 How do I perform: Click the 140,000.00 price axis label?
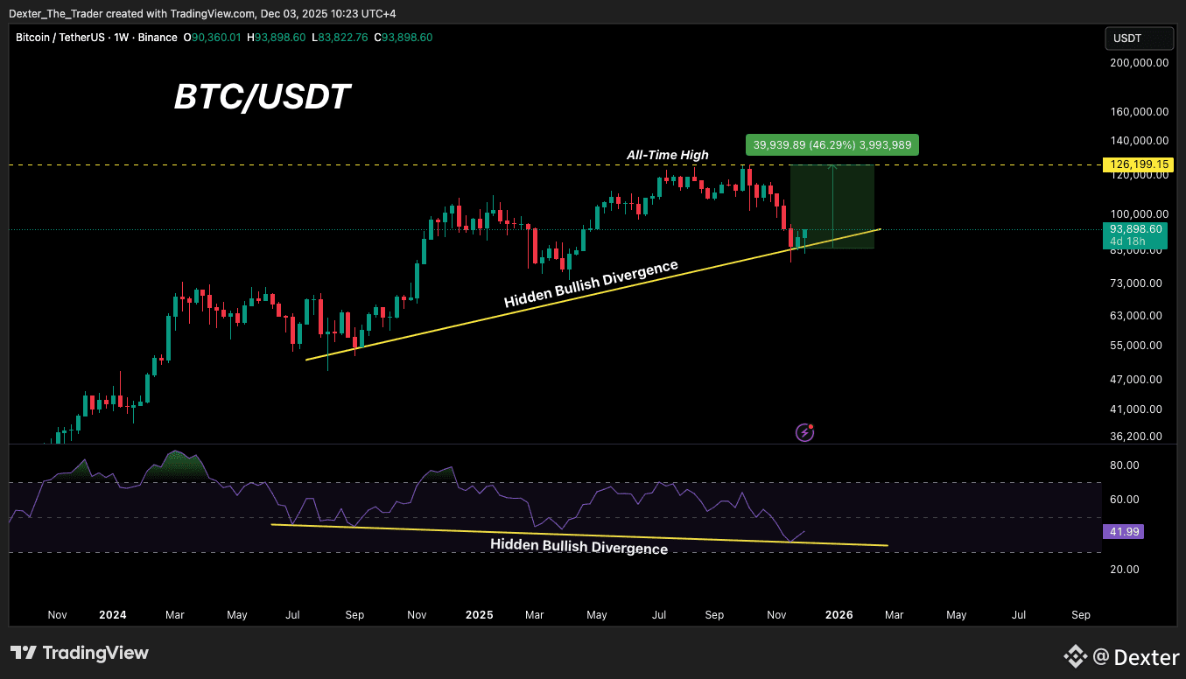pos(1138,141)
